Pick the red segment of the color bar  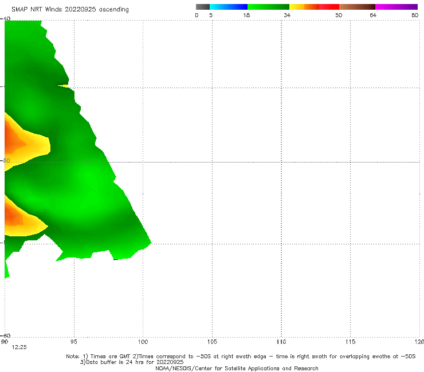(x=329, y=7)
